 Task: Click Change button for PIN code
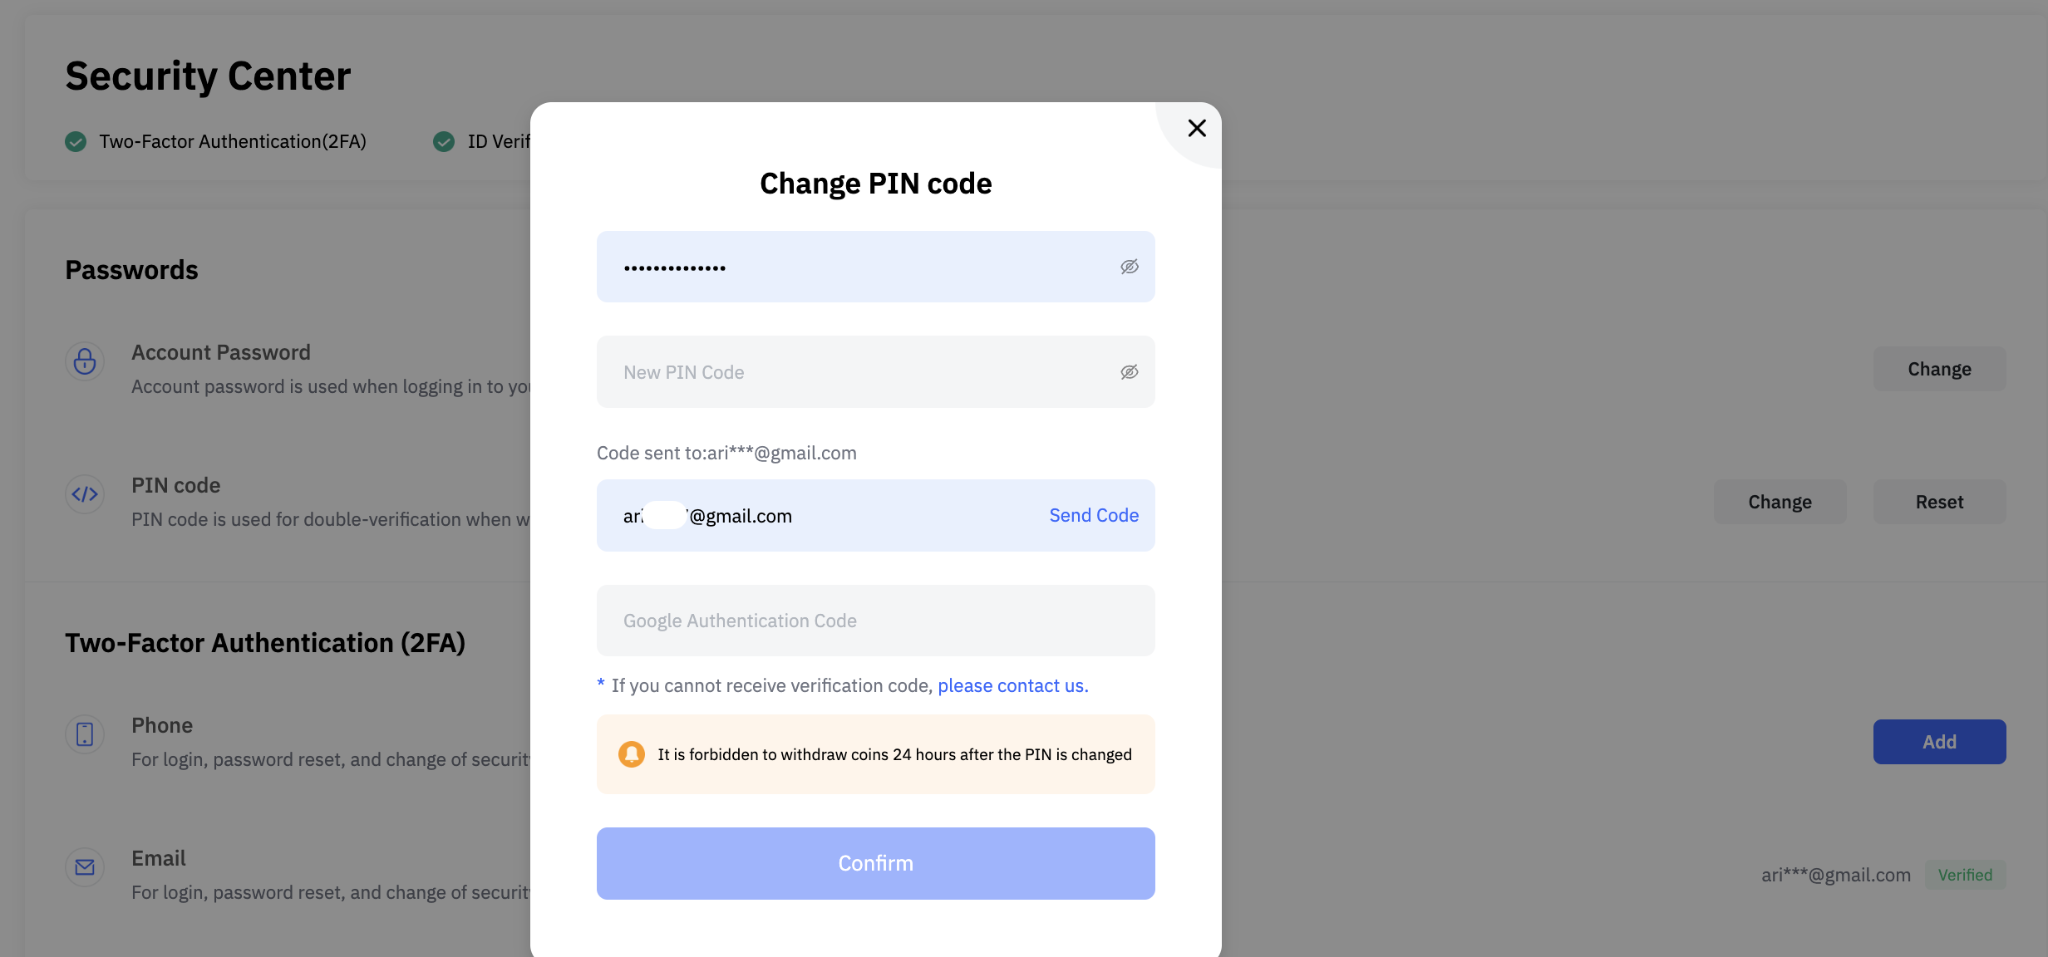[x=1779, y=502]
